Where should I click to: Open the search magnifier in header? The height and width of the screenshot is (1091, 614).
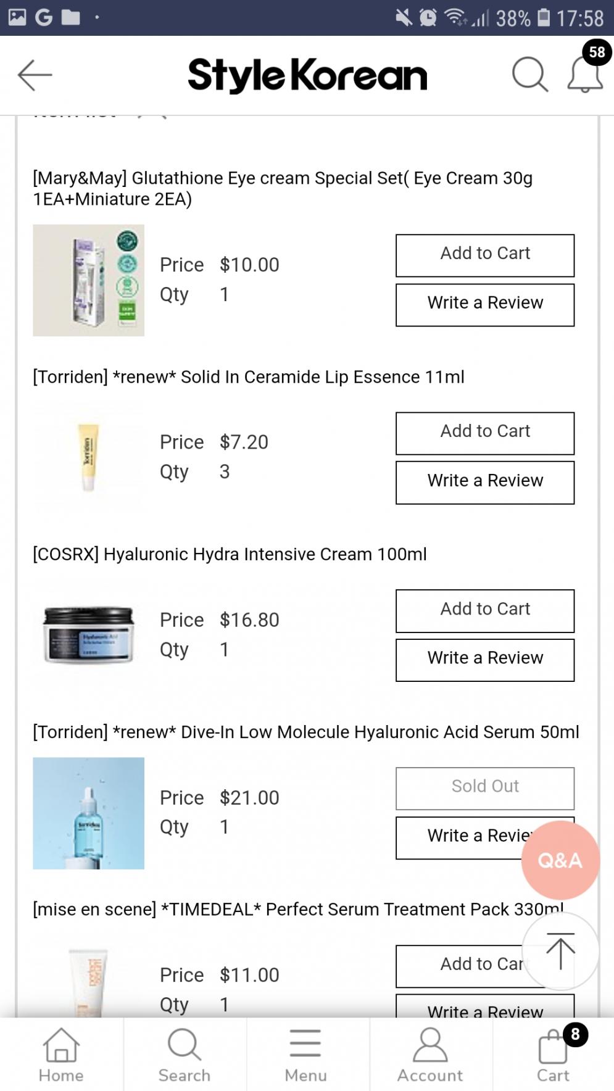(x=529, y=75)
